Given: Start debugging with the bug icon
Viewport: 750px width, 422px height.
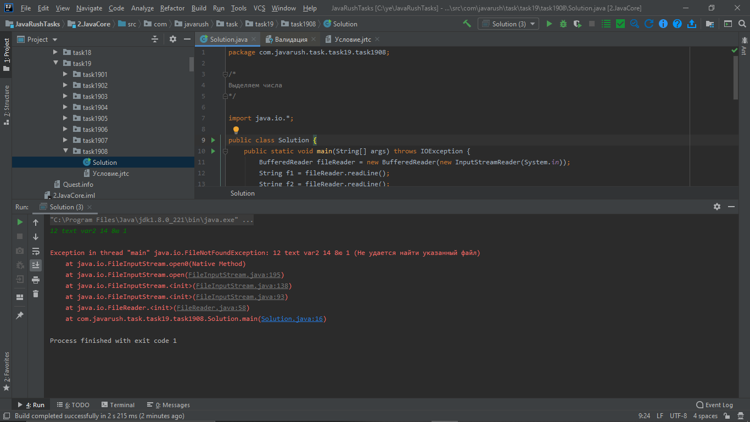Looking at the screenshot, I should tap(563, 24).
